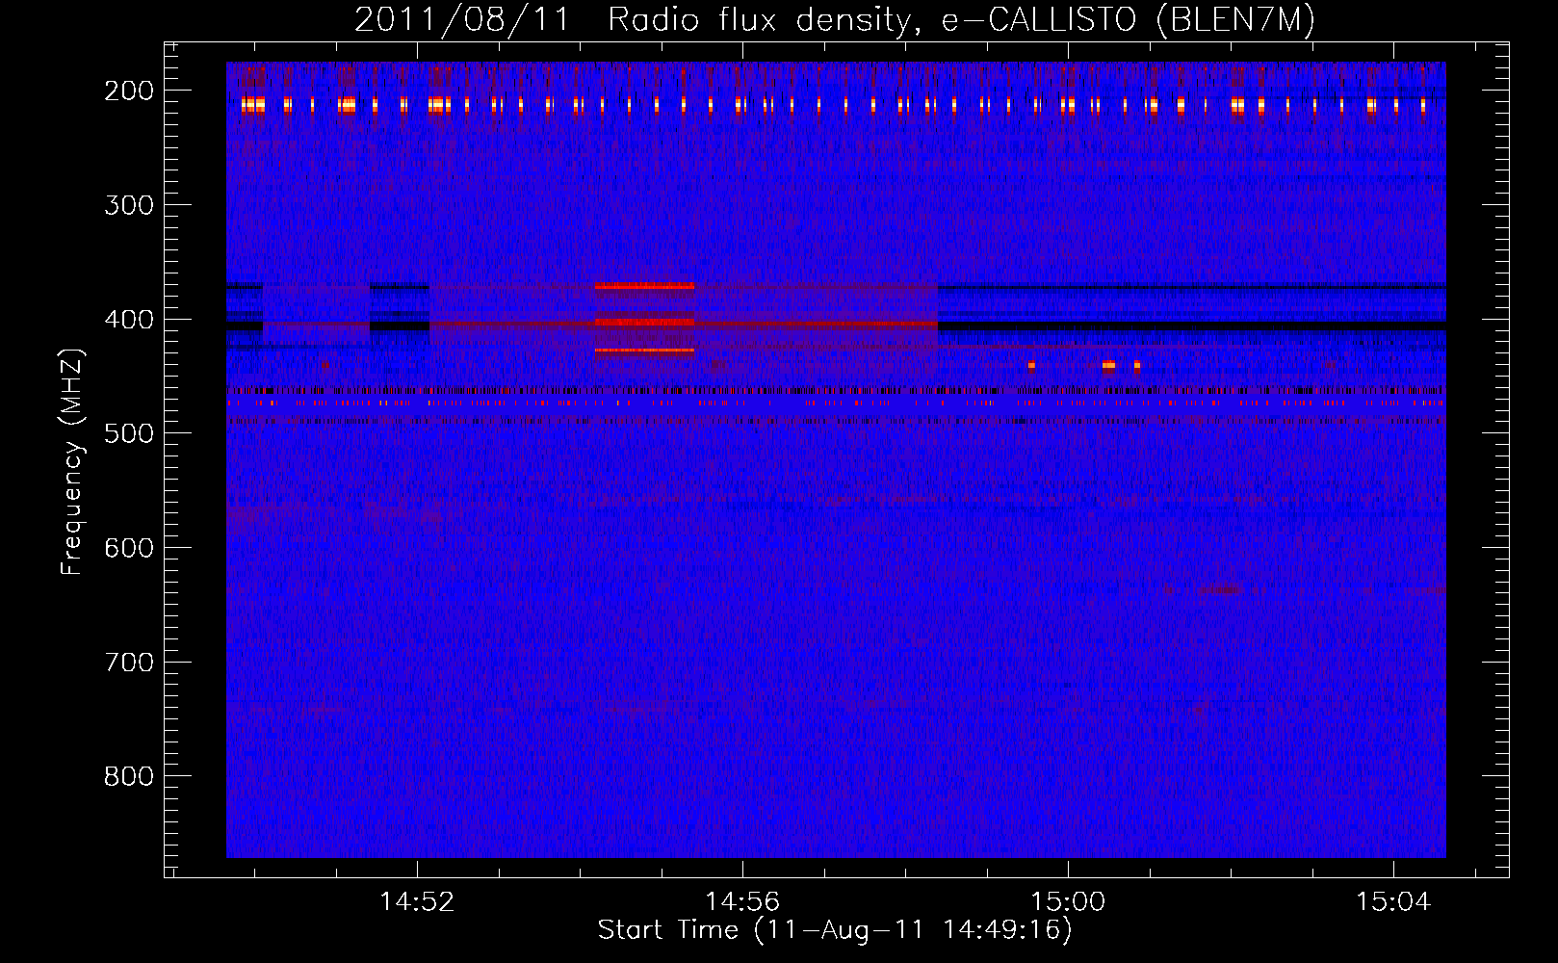Click the 200 frequency tick label
Screen dimensions: 1558x963
[x=128, y=91]
